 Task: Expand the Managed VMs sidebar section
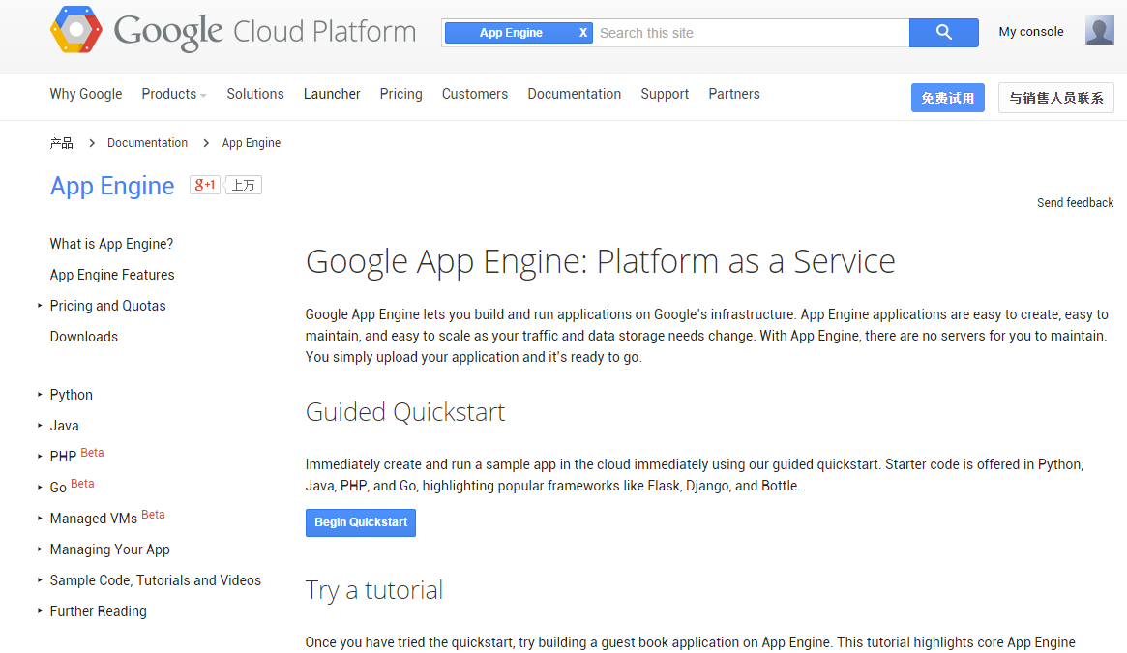pyautogui.click(x=41, y=519)
